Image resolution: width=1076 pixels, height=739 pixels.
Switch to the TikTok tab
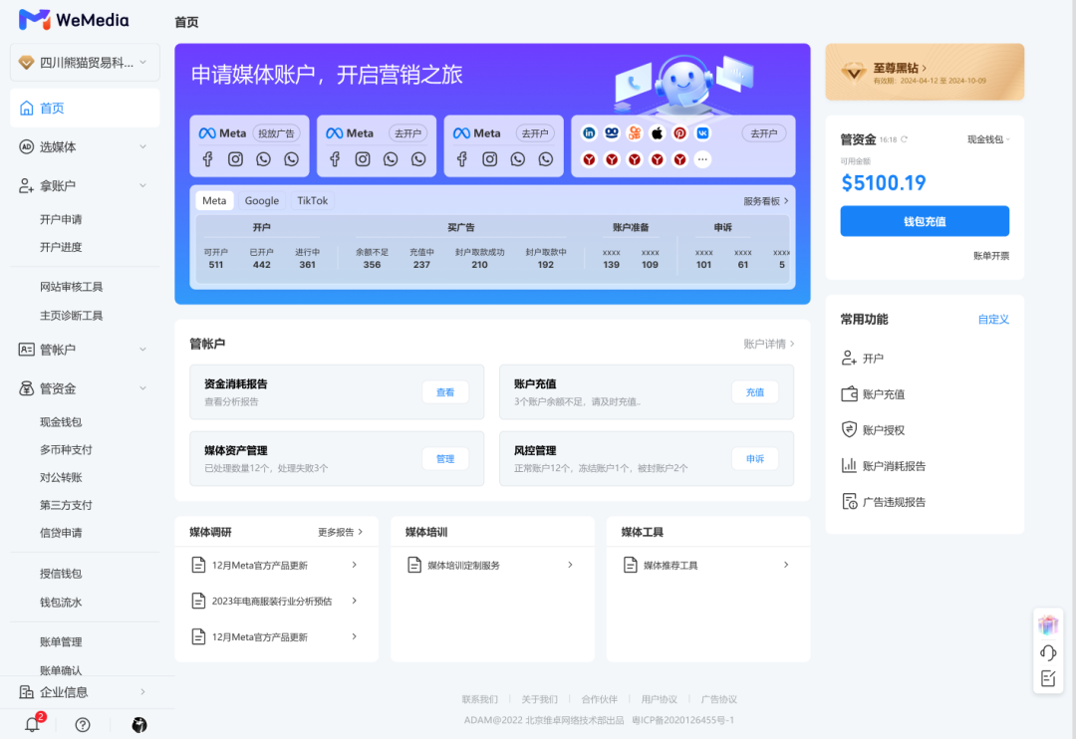(x=312, y=200)
